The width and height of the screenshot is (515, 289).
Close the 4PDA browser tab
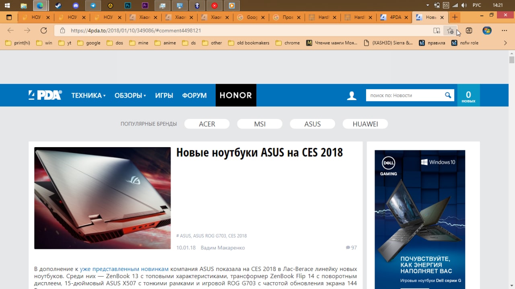[407, 17]
